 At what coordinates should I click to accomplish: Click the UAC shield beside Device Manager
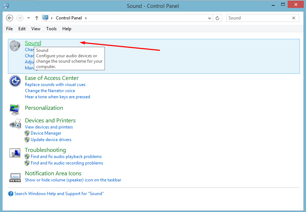[x=27, y=133]
